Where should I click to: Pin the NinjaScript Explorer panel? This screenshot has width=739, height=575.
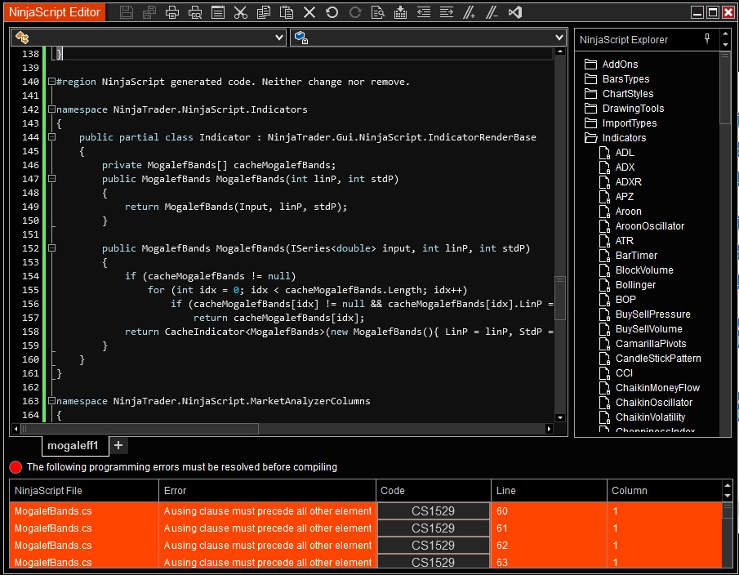707,39
